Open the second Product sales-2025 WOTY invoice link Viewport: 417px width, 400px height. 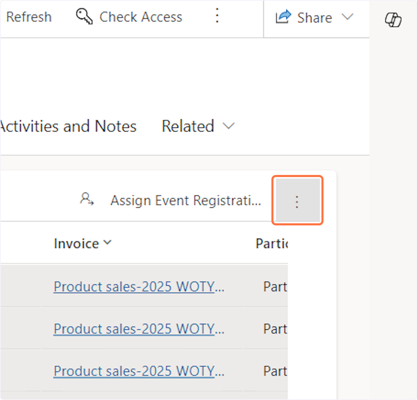click(x=139, y=329)
